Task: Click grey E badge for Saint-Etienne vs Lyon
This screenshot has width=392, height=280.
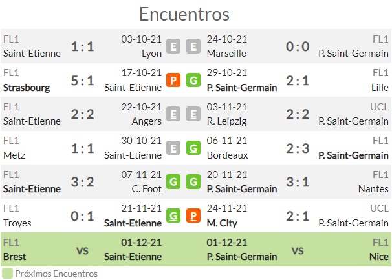Action: click(x=173, y=46)
